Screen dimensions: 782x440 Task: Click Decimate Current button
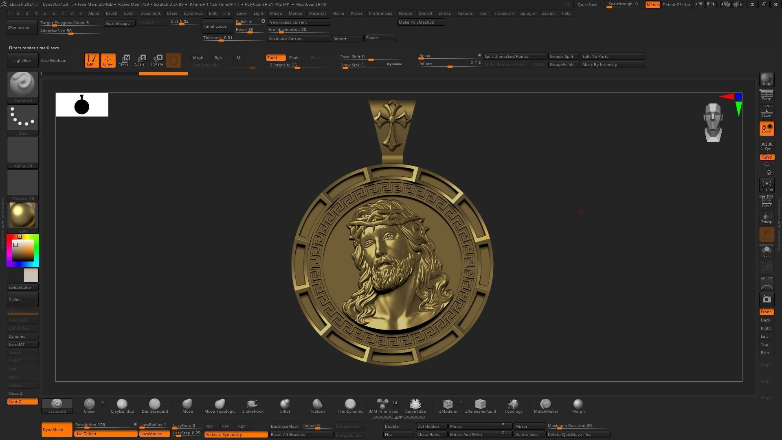pyautogui.click(x=299, y=38)
